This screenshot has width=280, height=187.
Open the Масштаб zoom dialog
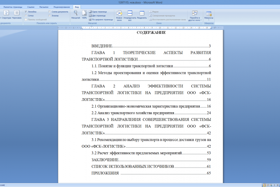[x=76, y=14]
